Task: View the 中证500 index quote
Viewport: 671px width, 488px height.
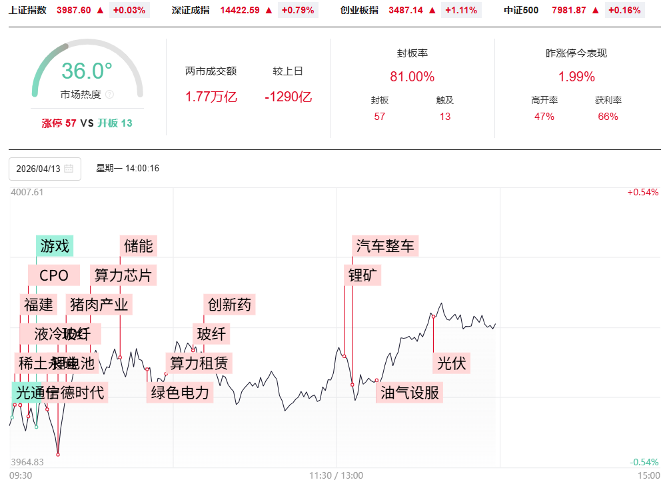Action: 573,10
